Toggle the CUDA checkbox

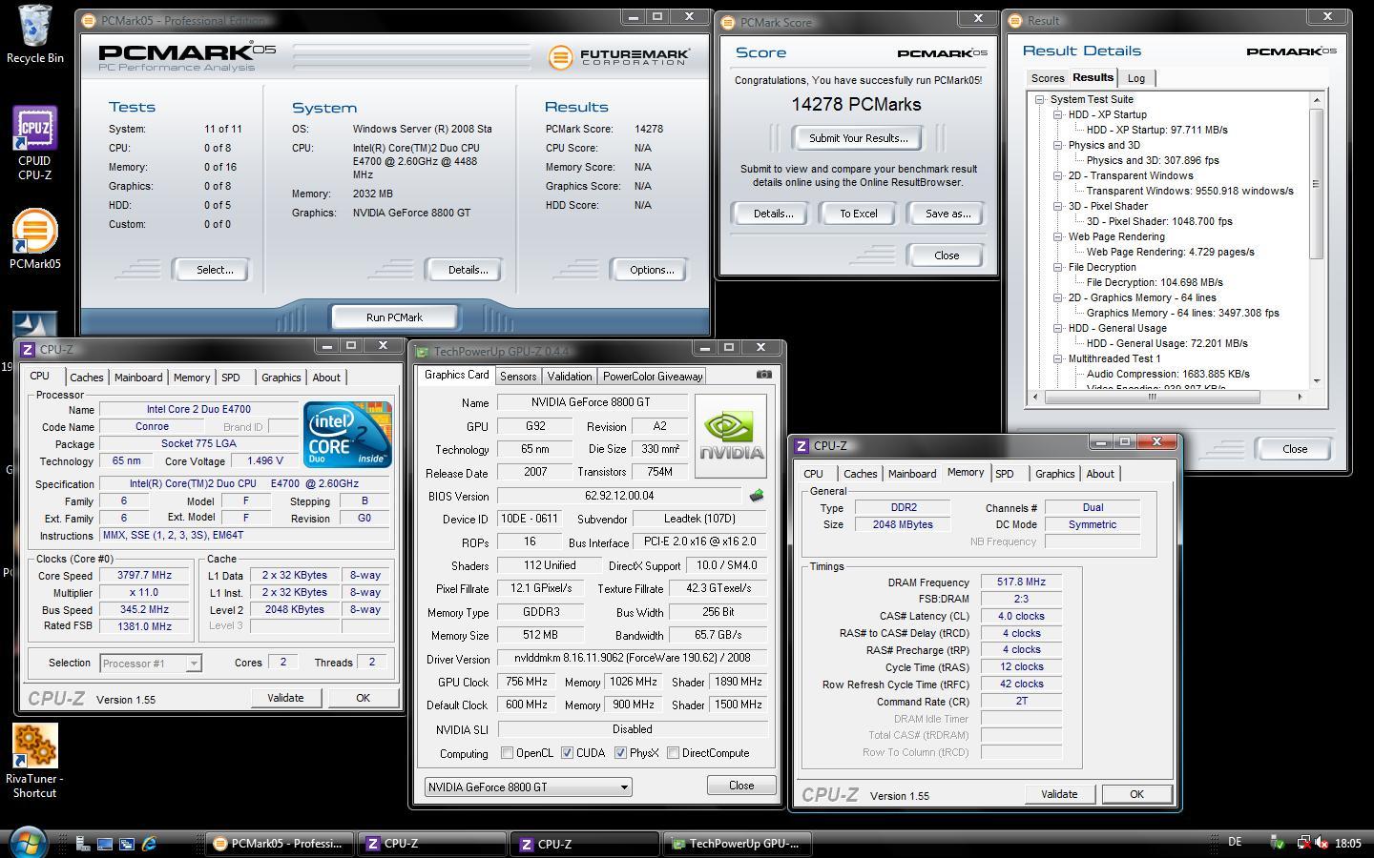pos(567,753)
